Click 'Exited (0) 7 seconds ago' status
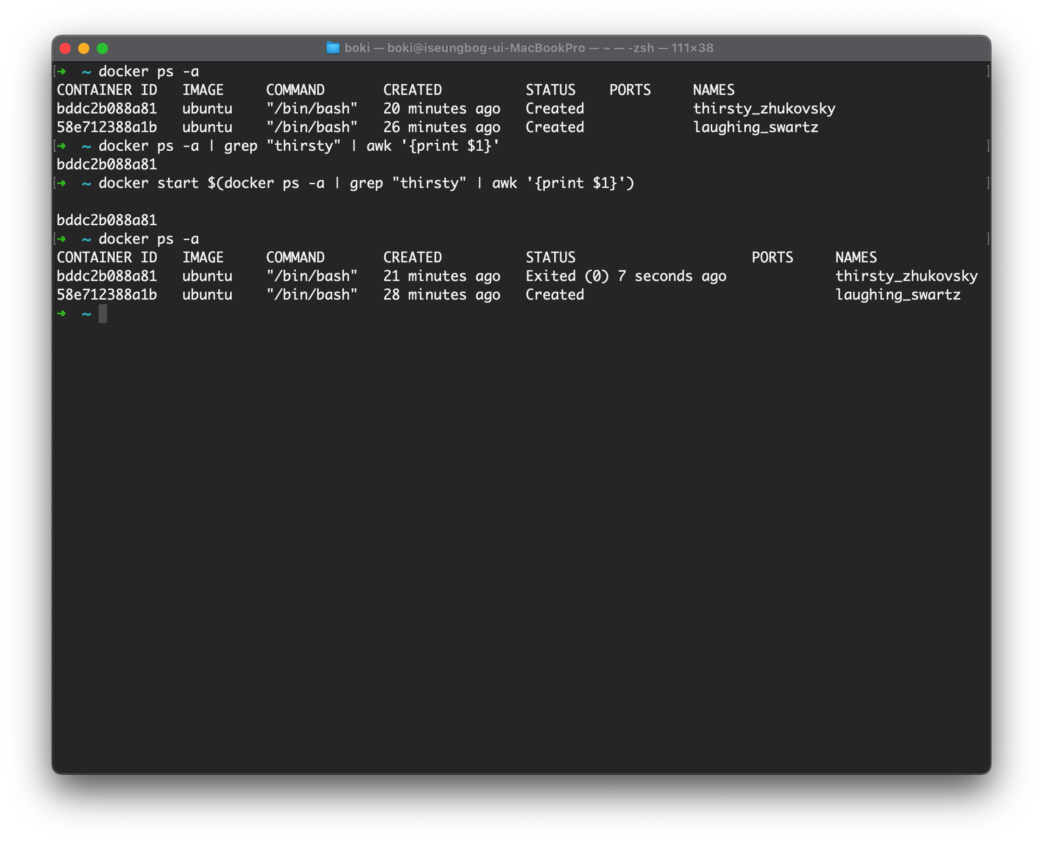 [x=625, y=276]
